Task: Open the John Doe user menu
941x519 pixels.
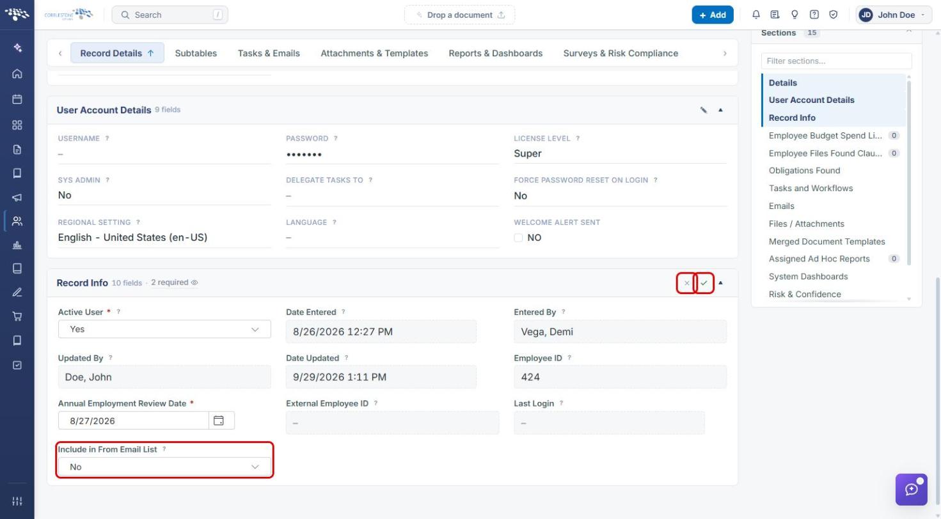Action: 894,15
